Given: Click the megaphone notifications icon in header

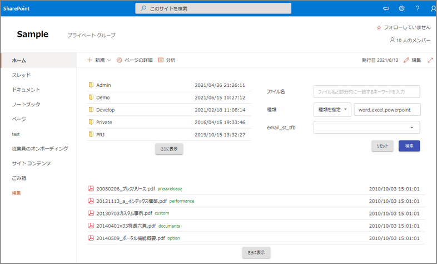Looking at the screenshot, I should pos(385,8).
